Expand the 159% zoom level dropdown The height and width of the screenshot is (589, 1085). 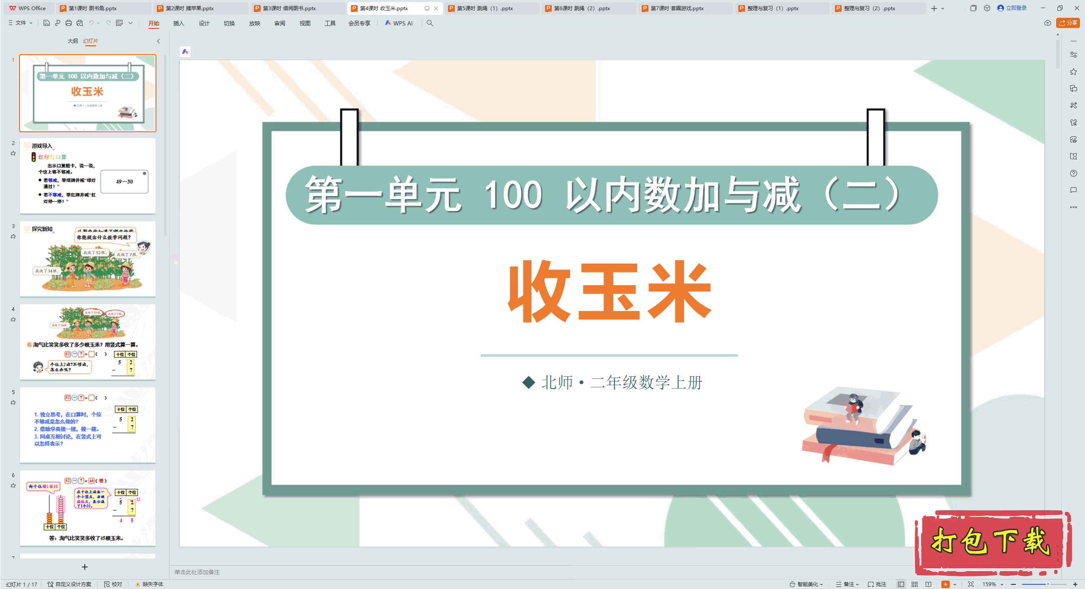pyautogui.click(x=1002, y=584)
